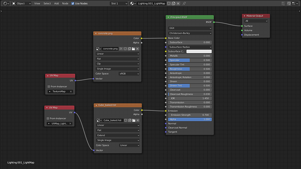Open the Select menu
Viewport: 301px width, 169px height.
pyautogui.click(x=47, y=3)
